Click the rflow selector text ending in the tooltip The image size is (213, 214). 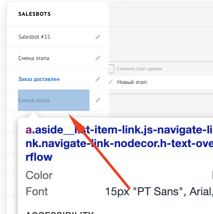[x=39, y=157]
